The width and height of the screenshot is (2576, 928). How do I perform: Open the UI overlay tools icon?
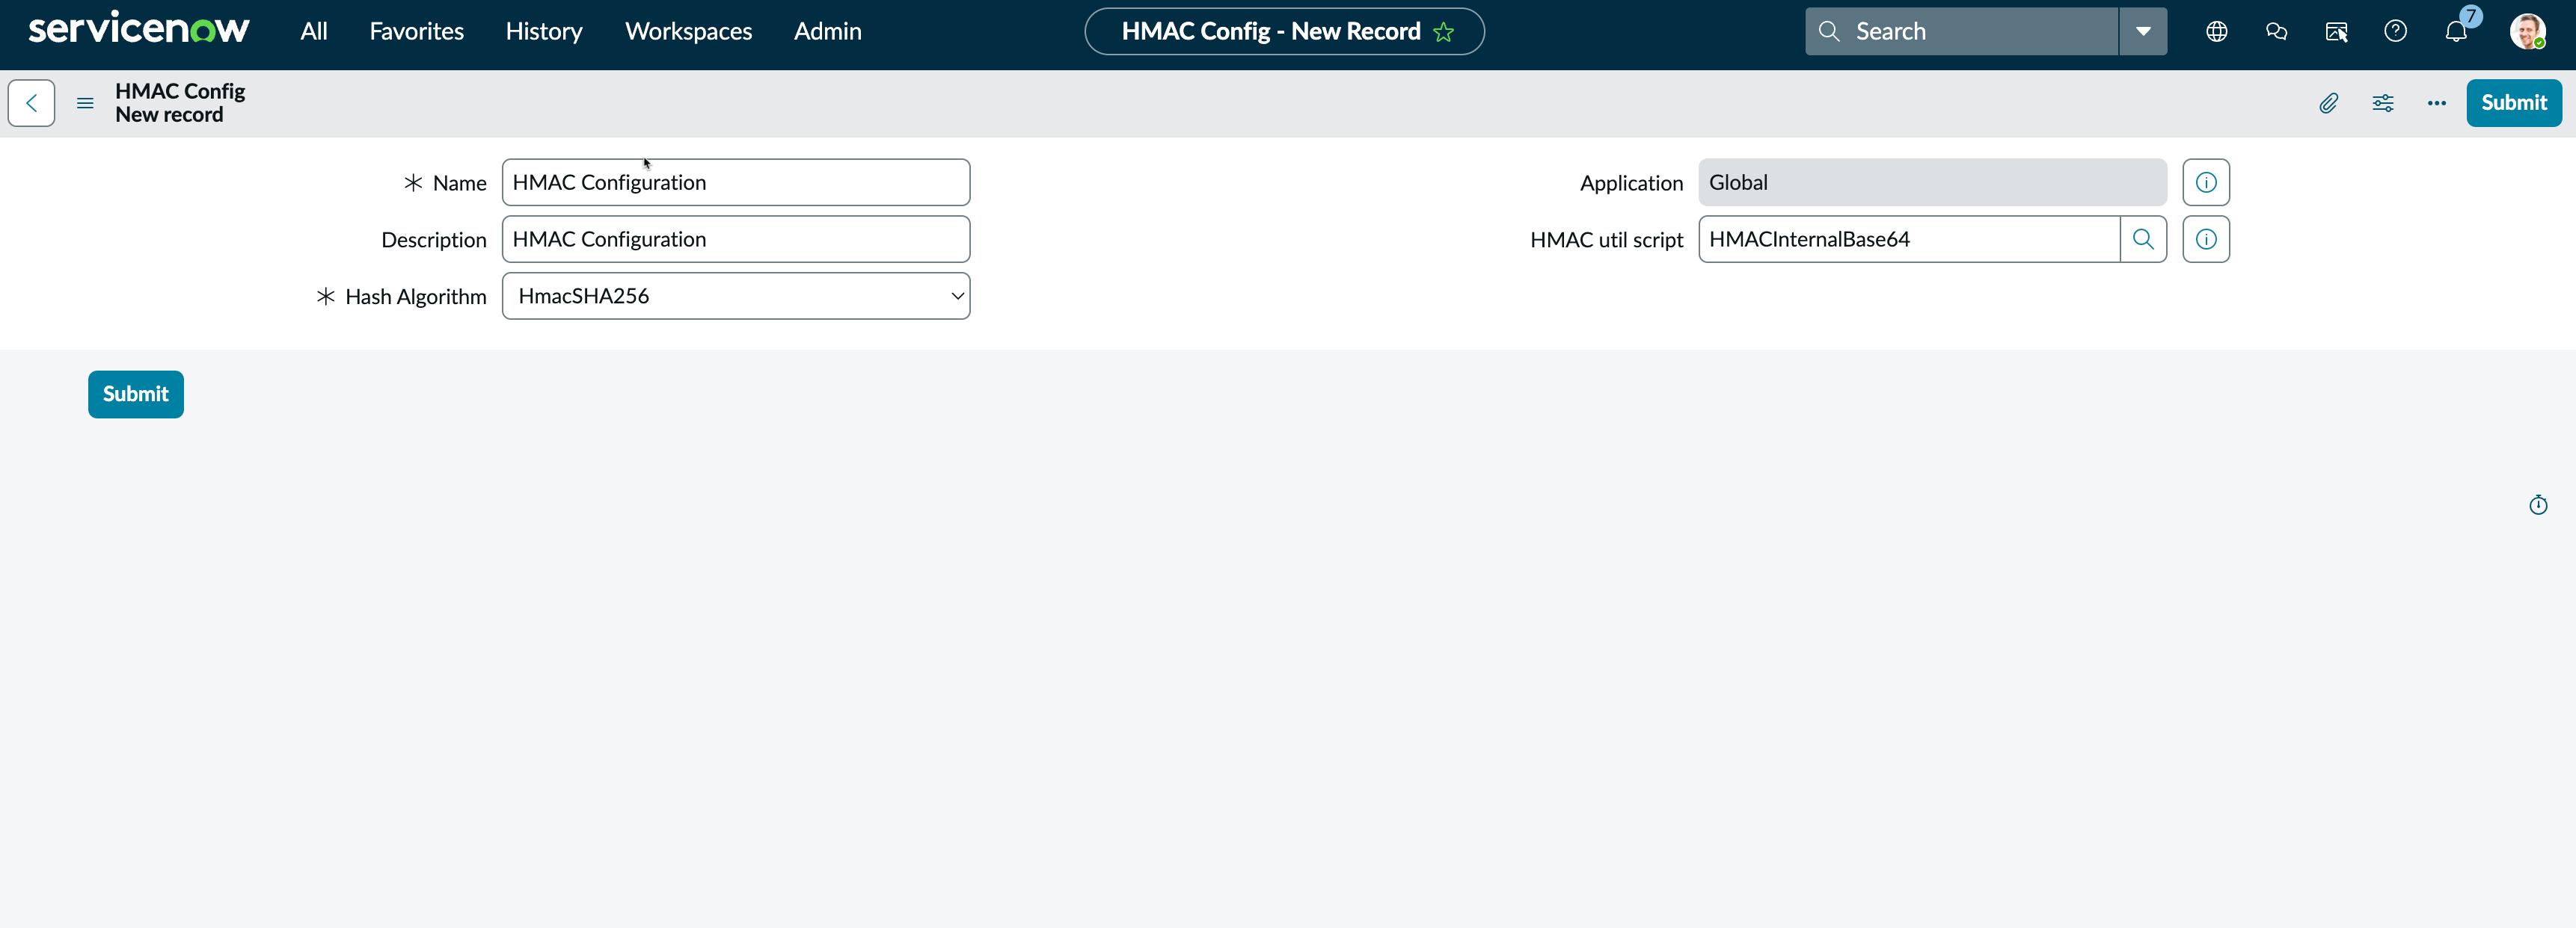pos(2337,32)
